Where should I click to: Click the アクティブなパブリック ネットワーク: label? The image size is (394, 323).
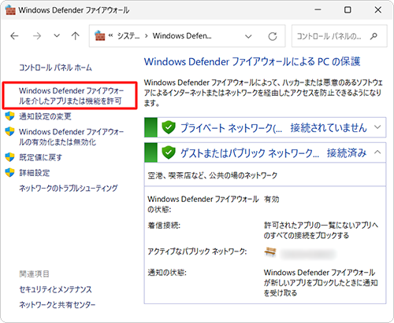tap(197, 251)
